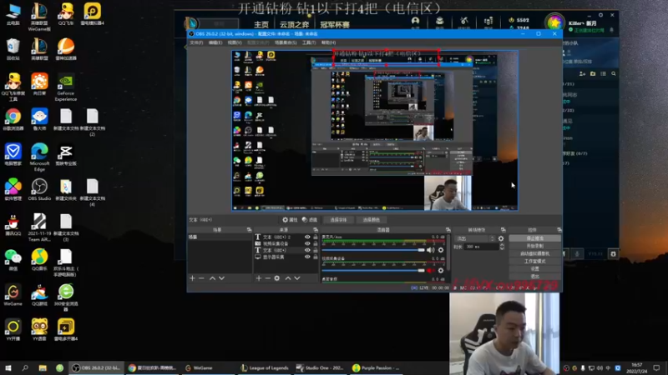Open source properties gear in Sources panel

[277, 278]
